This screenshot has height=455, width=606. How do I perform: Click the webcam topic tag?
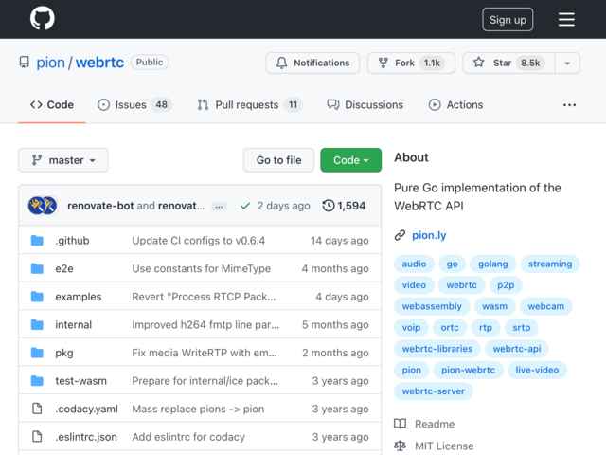pyautogui.click(x=545, y=306)
